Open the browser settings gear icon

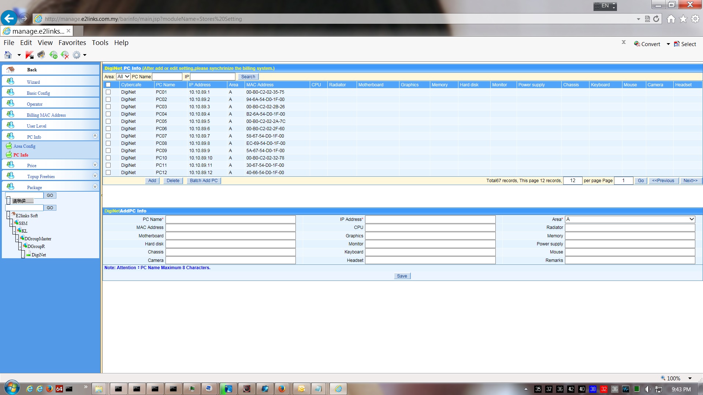pyautogui.click(x=695, y=19)
